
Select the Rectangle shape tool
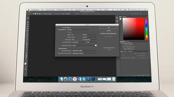click(x=26, y=54)
